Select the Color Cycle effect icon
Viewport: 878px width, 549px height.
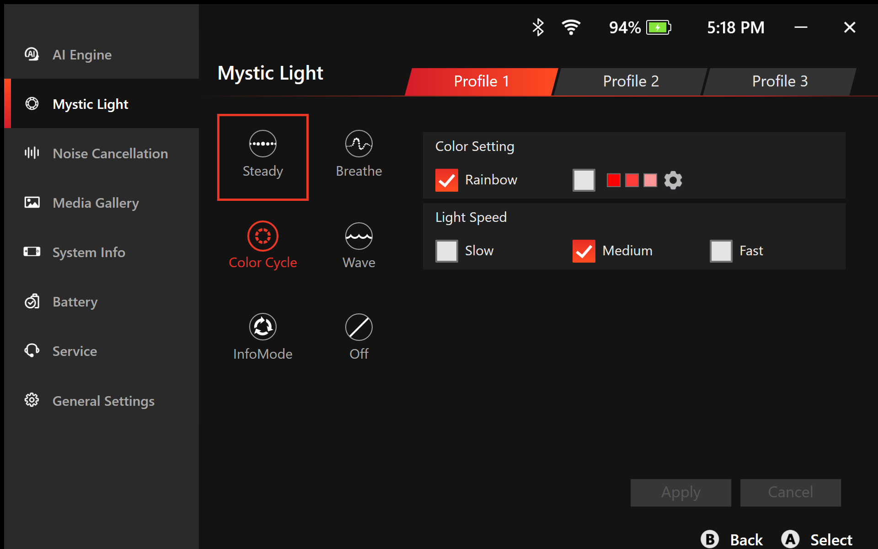262,236
